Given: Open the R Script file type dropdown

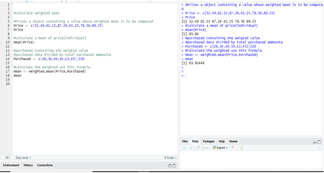Looking at the screenshot, I should [170, 158].
